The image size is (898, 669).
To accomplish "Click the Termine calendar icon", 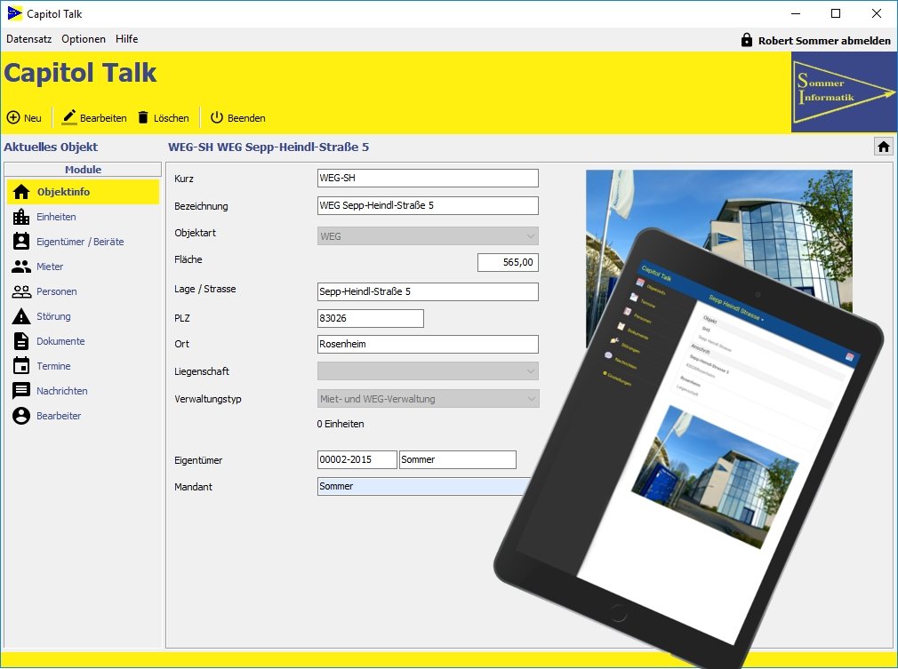I will click(x=21, y=366).
